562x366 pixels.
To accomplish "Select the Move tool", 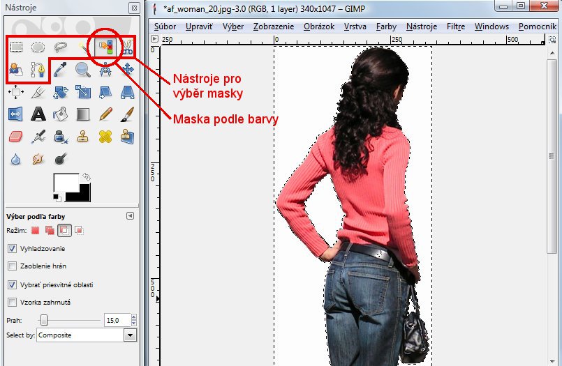I will (128, 69).
